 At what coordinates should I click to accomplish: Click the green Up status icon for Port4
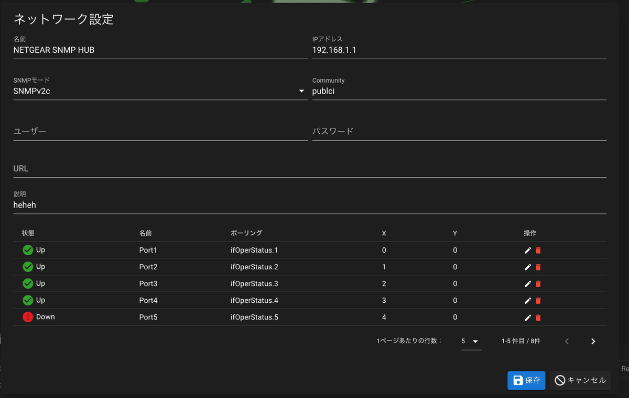[28, 300]
